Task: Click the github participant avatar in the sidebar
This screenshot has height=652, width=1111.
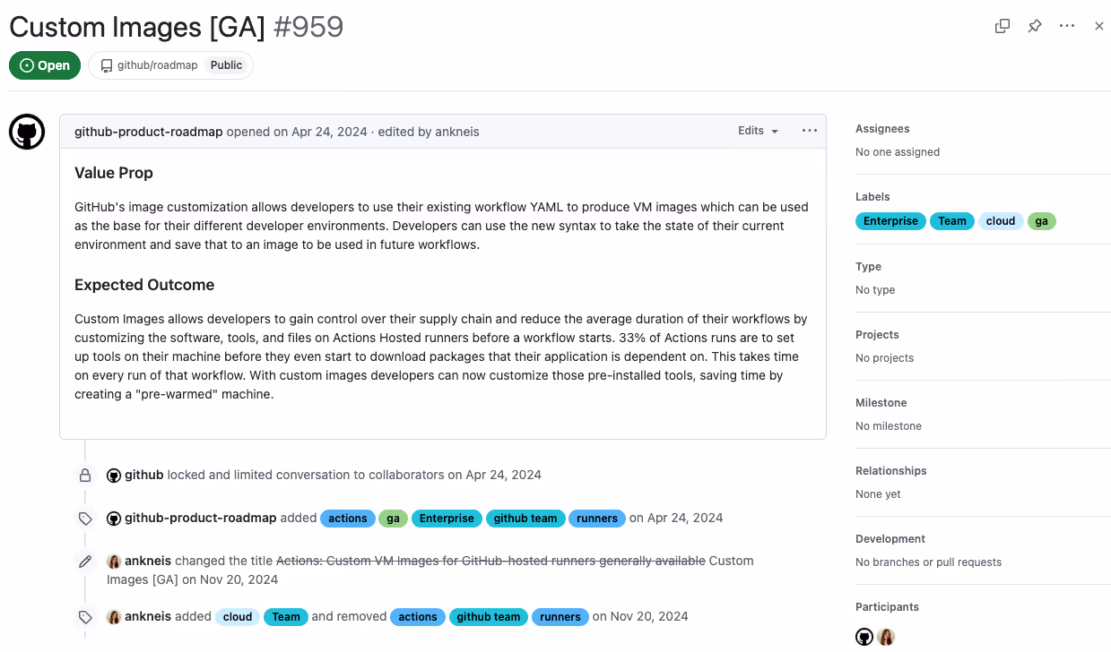Action: tap(864, 637)
